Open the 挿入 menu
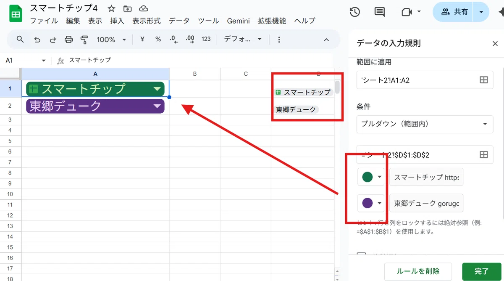 [117, 21]
